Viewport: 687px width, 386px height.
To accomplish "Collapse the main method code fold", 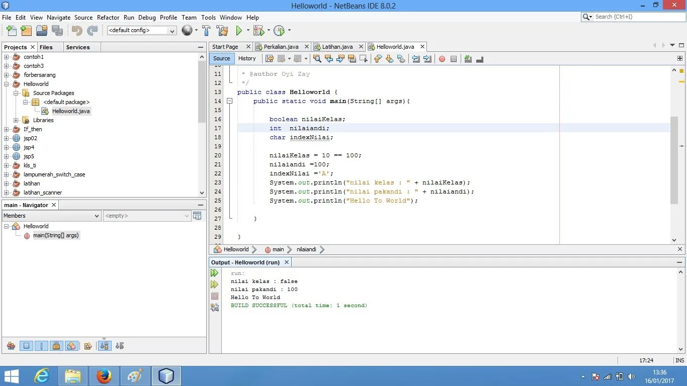I will [x=229, y=101].
